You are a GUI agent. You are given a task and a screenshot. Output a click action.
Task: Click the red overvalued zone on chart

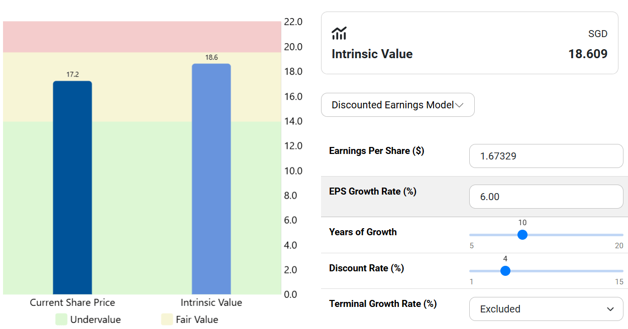point(141,37)
